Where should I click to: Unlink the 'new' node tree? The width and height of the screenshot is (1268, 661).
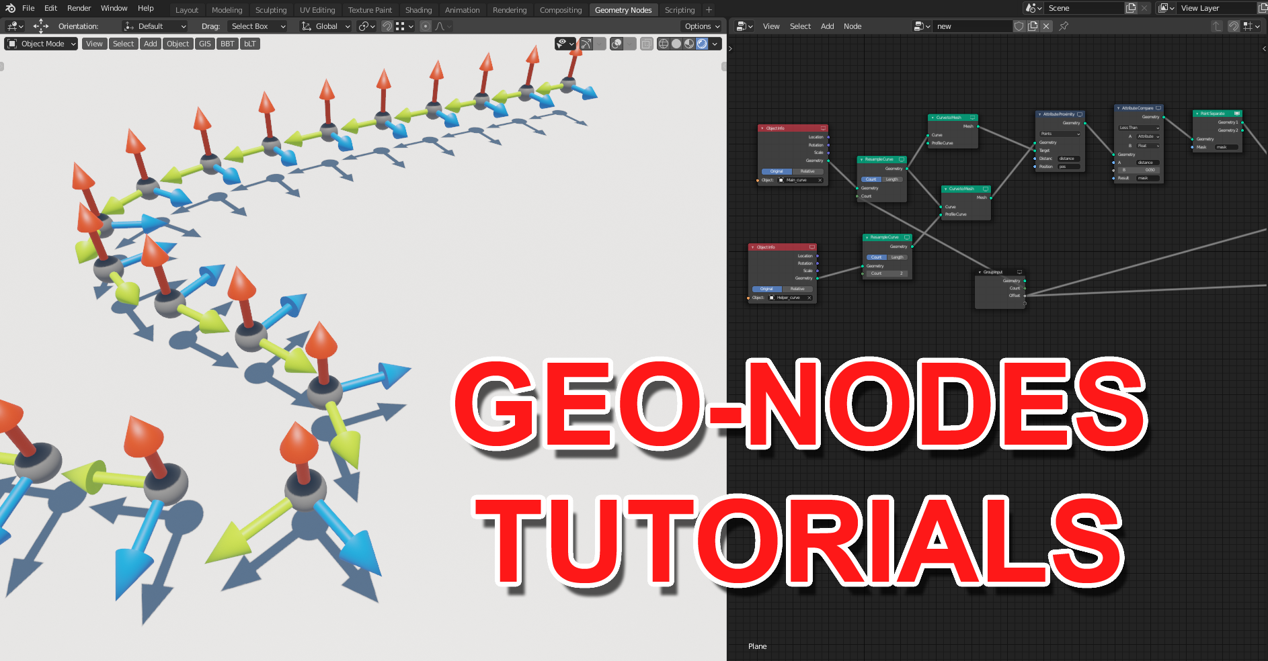[1046, 26]
